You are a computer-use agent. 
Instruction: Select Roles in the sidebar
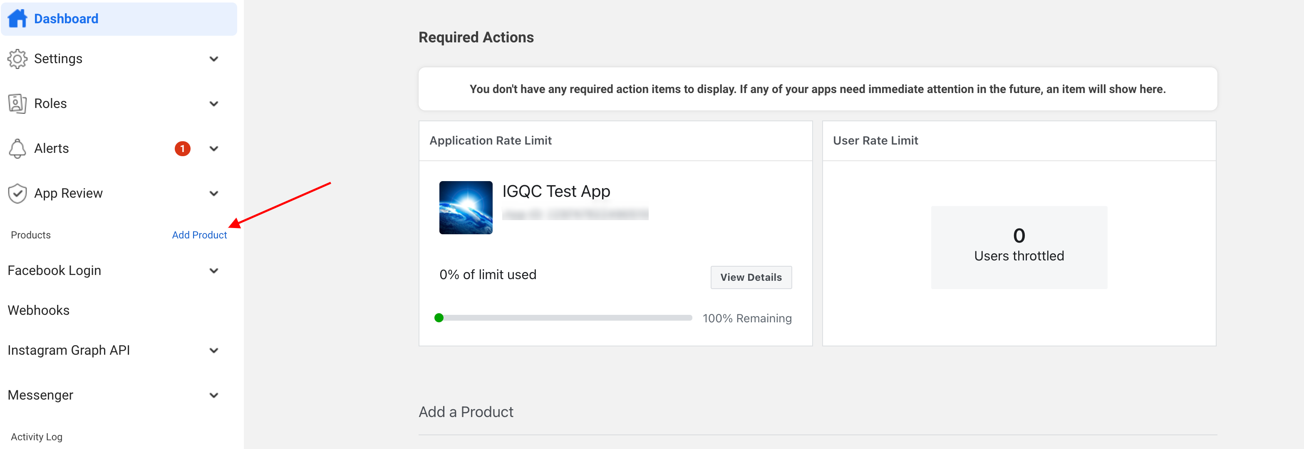(51, 103)
